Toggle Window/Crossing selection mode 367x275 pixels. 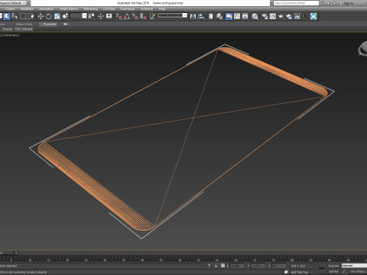31,16
